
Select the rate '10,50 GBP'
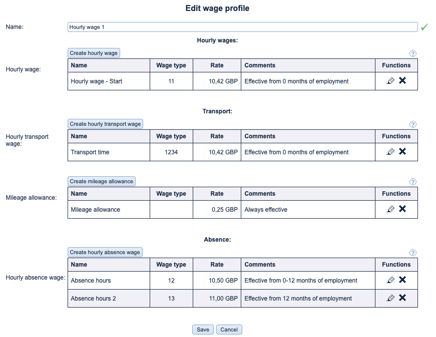click(x=223, y=281)
